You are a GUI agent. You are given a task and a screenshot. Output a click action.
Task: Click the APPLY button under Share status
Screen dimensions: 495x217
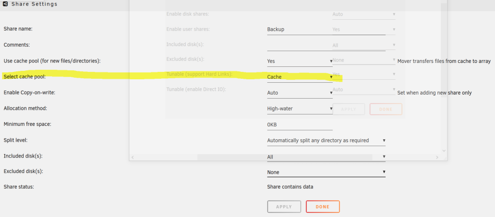coord(284,207)
